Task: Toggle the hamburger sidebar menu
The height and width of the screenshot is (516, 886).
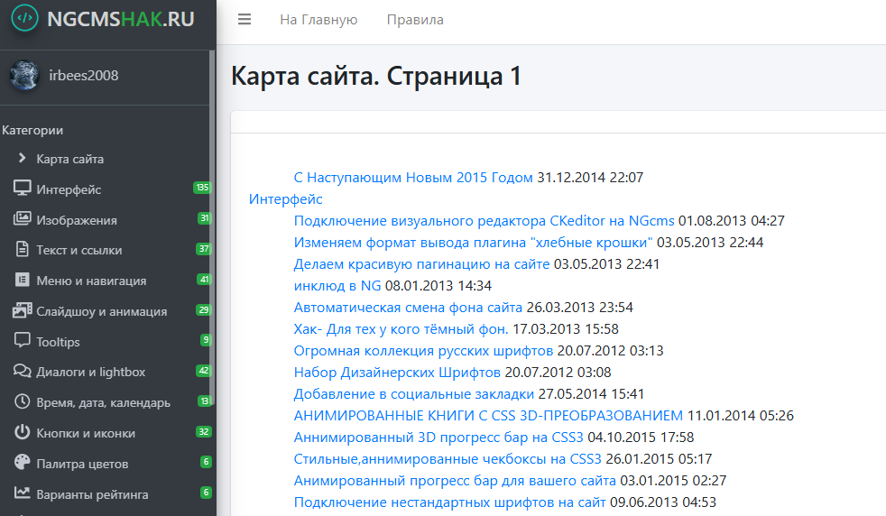Action: tap(245, 20)
